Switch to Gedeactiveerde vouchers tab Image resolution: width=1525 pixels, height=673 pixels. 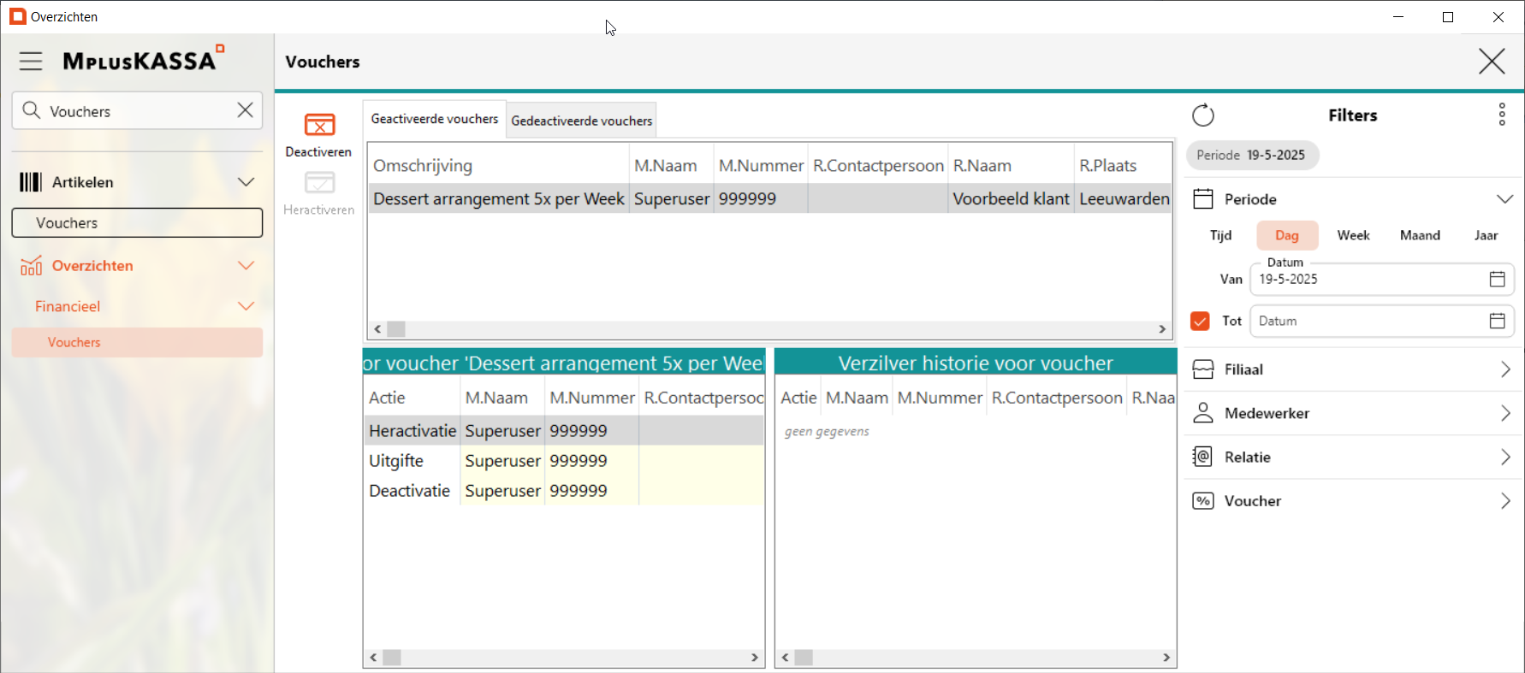tap(582, 121)
